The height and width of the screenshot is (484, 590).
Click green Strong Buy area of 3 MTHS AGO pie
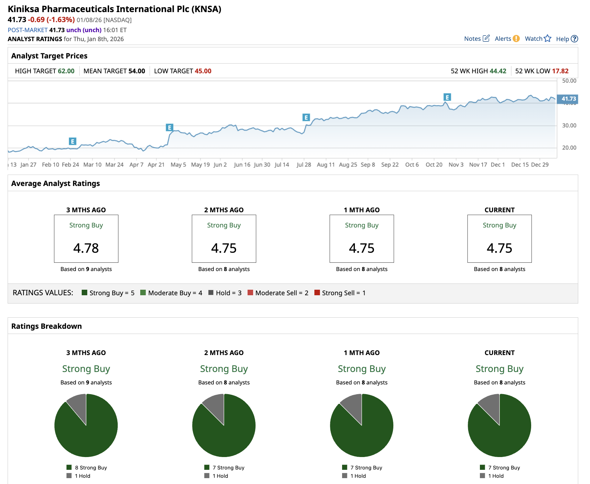point(90,436)
